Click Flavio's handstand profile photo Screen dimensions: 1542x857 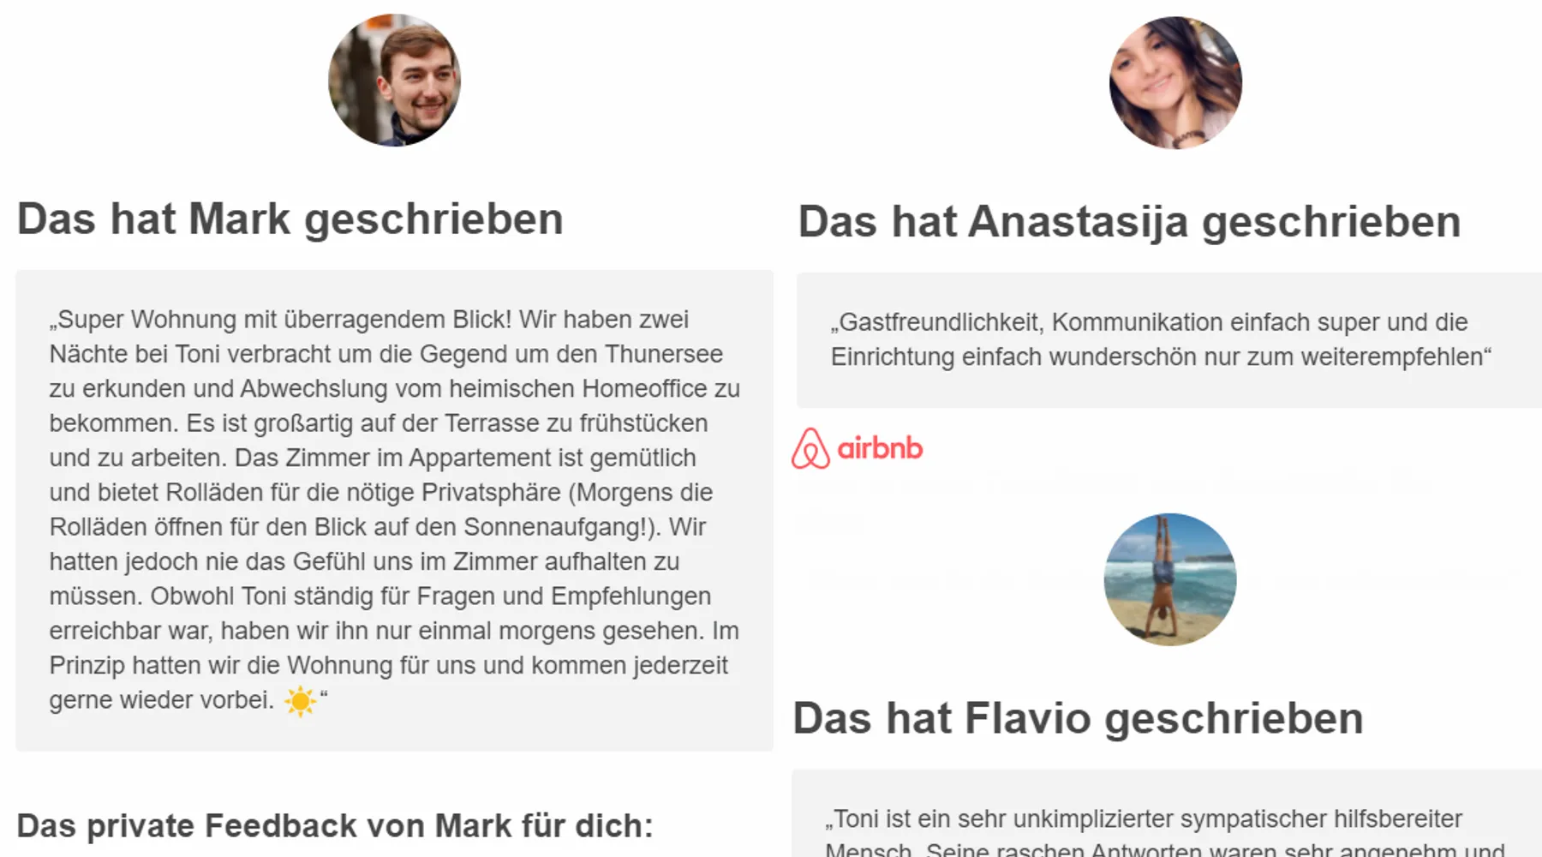click(x=1170, y=579)
